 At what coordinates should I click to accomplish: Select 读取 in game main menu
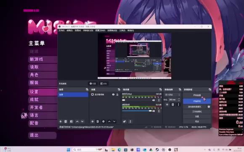click(x=42, y=67)
